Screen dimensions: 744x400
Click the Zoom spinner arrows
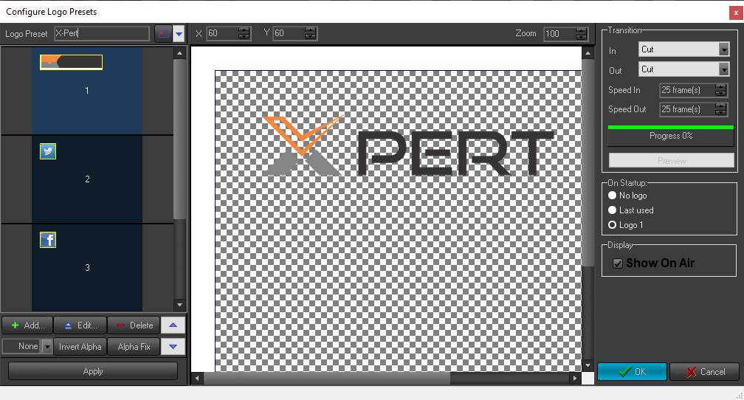coord(582,33)
